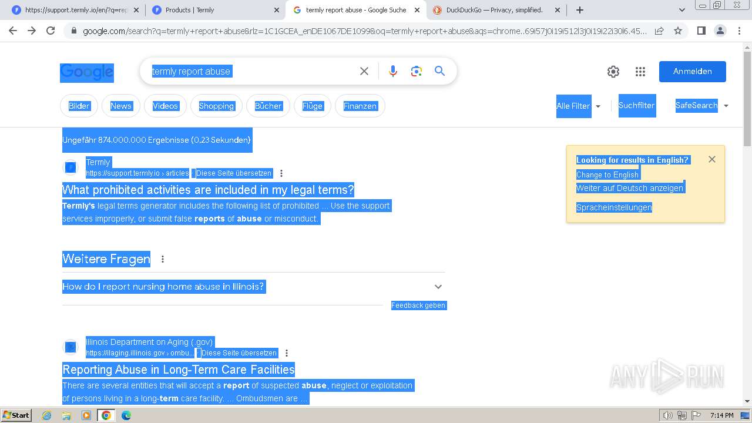
Task: Click the browser forward arrow
Action: point(32,31)
